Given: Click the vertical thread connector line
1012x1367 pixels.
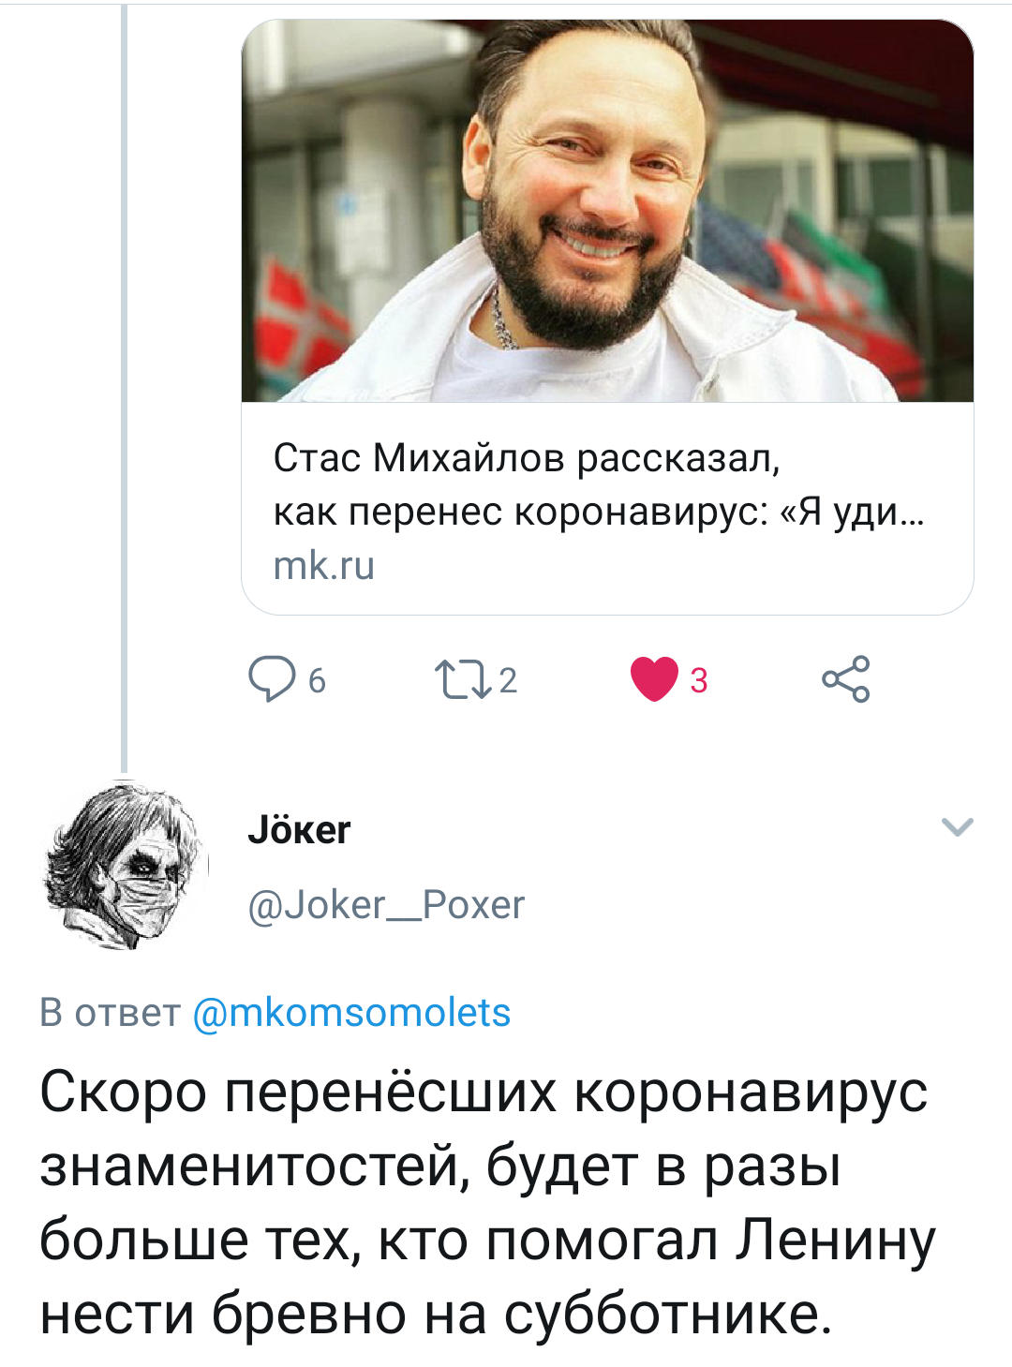Looking at the screenshot, I should point(124,375).
